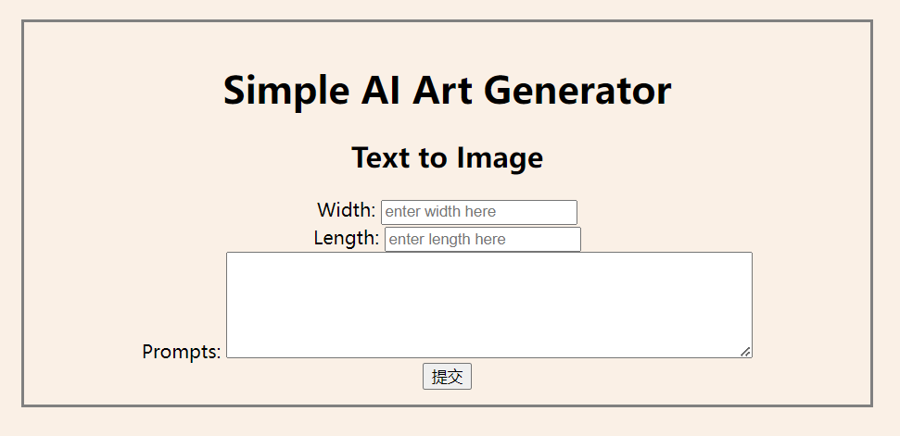The image size is (900, 436).
Task: Activate the field next to Length label
Action: tap(482, 240)
